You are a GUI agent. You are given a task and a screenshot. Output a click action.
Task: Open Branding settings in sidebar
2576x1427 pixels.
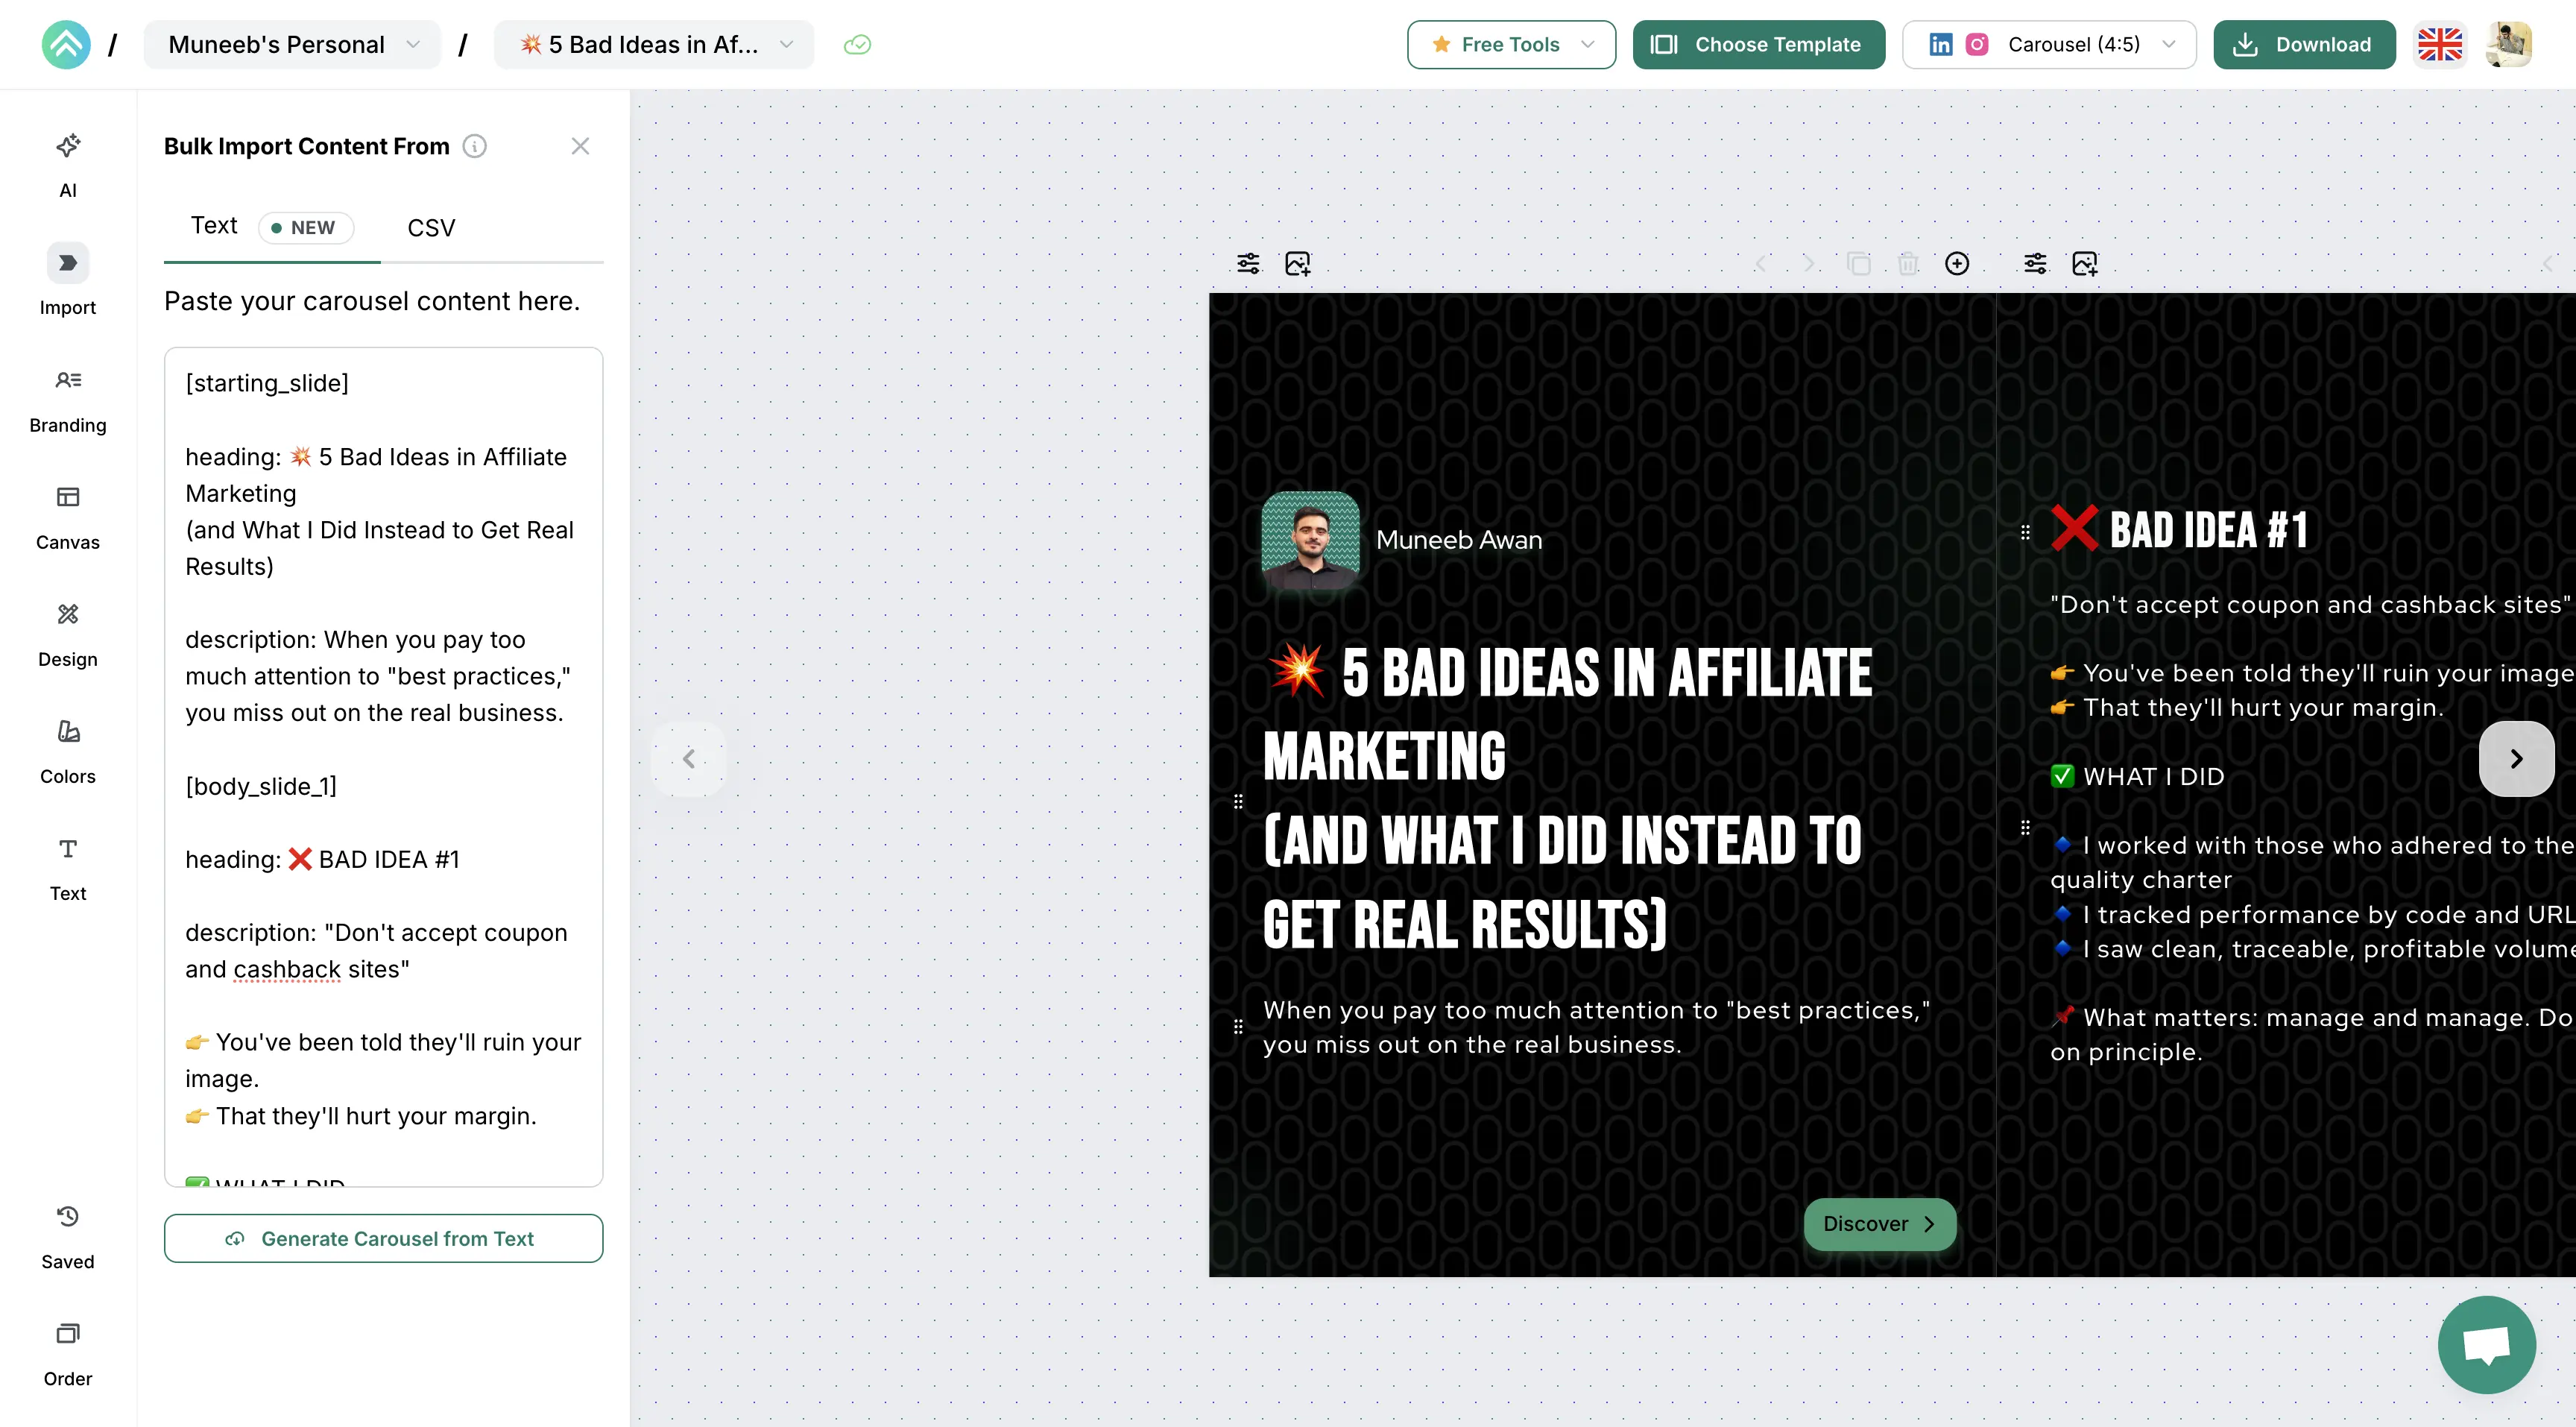(68, 400)
